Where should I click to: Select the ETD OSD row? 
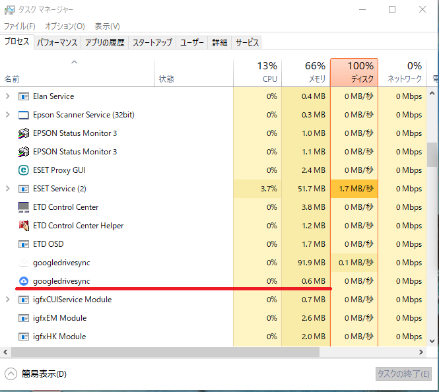[213, 244]
